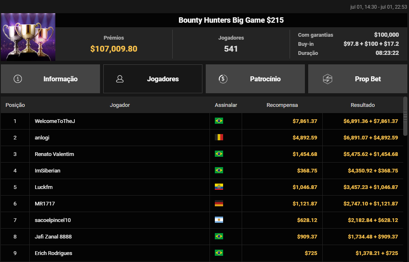
Task: Click the Argentina flag for sacoelpincel10
Action: 219,220
